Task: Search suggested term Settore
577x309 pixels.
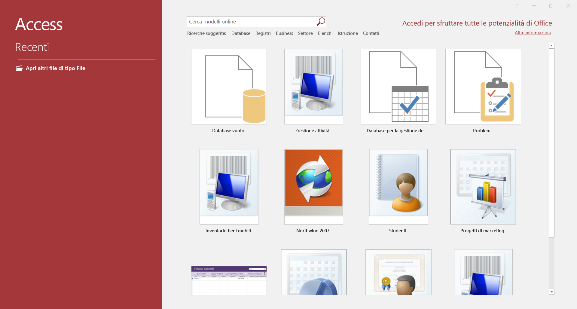Action: pos(305,33)
